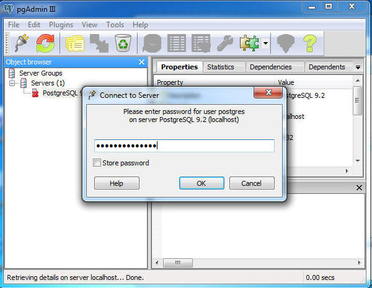This screenshot has height=288, width=372.
Task: Open object properties icon in toolbar
Action: click(x=75, y=43)
